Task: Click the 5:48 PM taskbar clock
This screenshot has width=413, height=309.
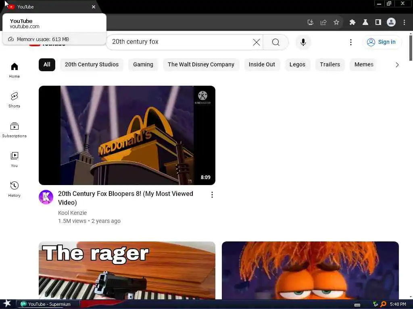Action: 398,304
